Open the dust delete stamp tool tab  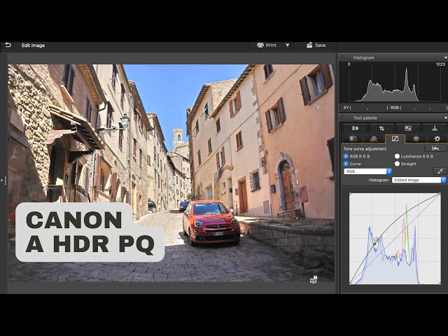[435, 128]
